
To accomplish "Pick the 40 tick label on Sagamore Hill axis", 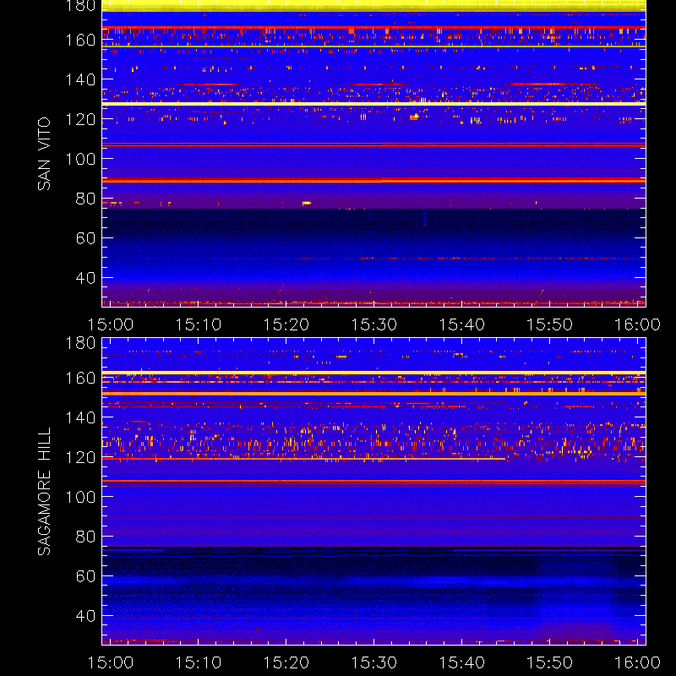I will (86, 616).
